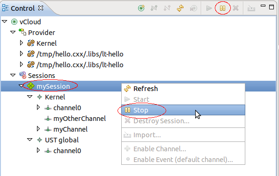
Task: Click the yellow Stop pause icon in toolbar
Action: click(x=222, y=8)
